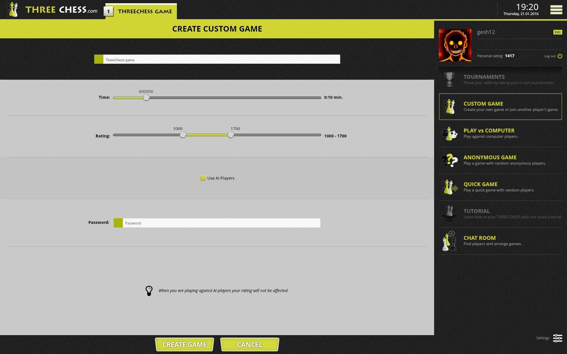Open the Tutorial graduation cap icon

449,214
